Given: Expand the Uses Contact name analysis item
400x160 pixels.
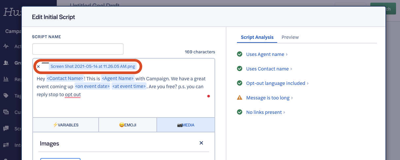Looking at the screenshot, I should [269, 69].
